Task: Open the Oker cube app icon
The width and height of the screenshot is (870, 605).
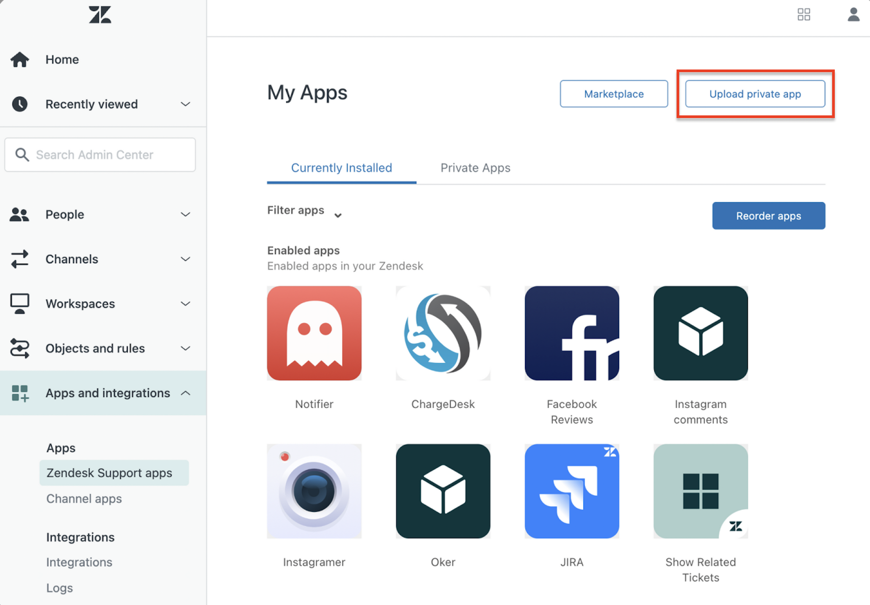Action: point(443,491)
